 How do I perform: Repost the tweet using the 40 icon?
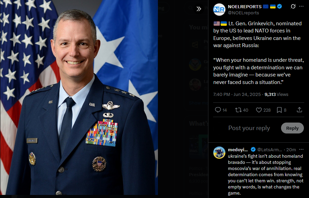[241, 110]
